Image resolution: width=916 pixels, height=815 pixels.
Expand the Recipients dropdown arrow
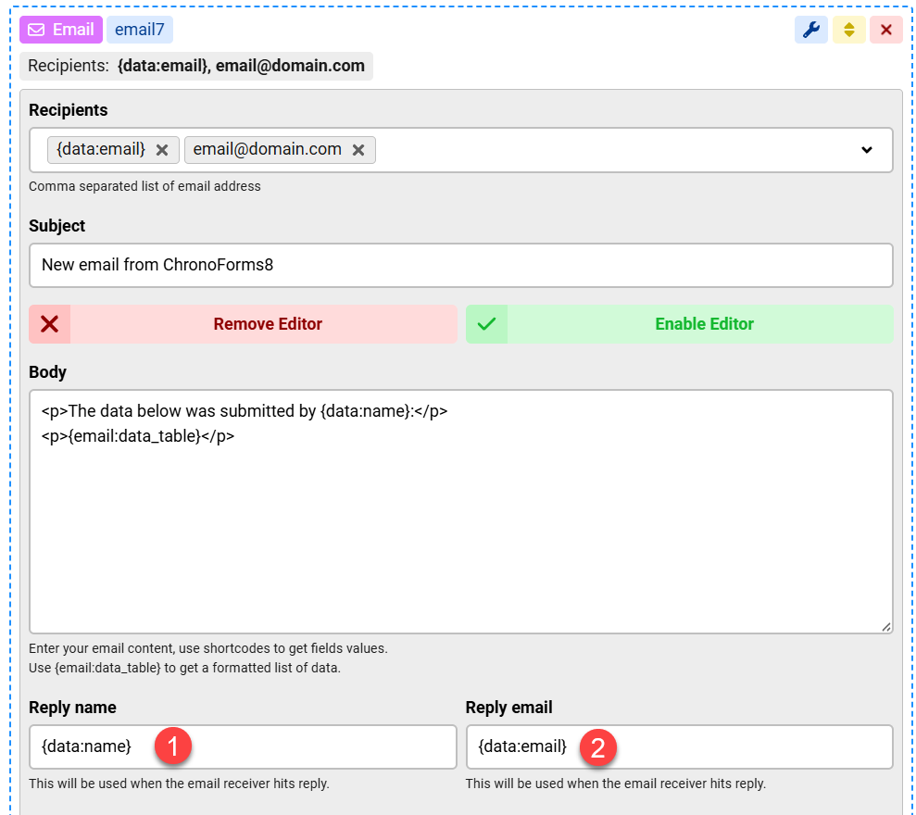coord(867,150)
